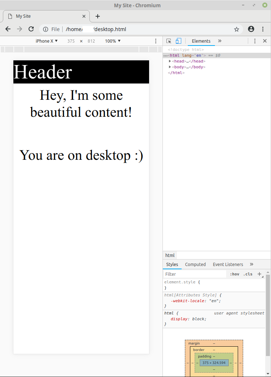This screenshot has width=271, height=377.
Task: Edit the viewport height field 812
Action: click(91, 41)
